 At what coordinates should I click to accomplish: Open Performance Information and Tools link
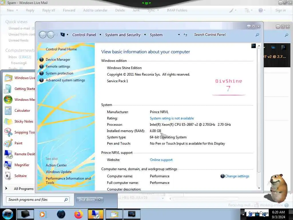(68, 180)
